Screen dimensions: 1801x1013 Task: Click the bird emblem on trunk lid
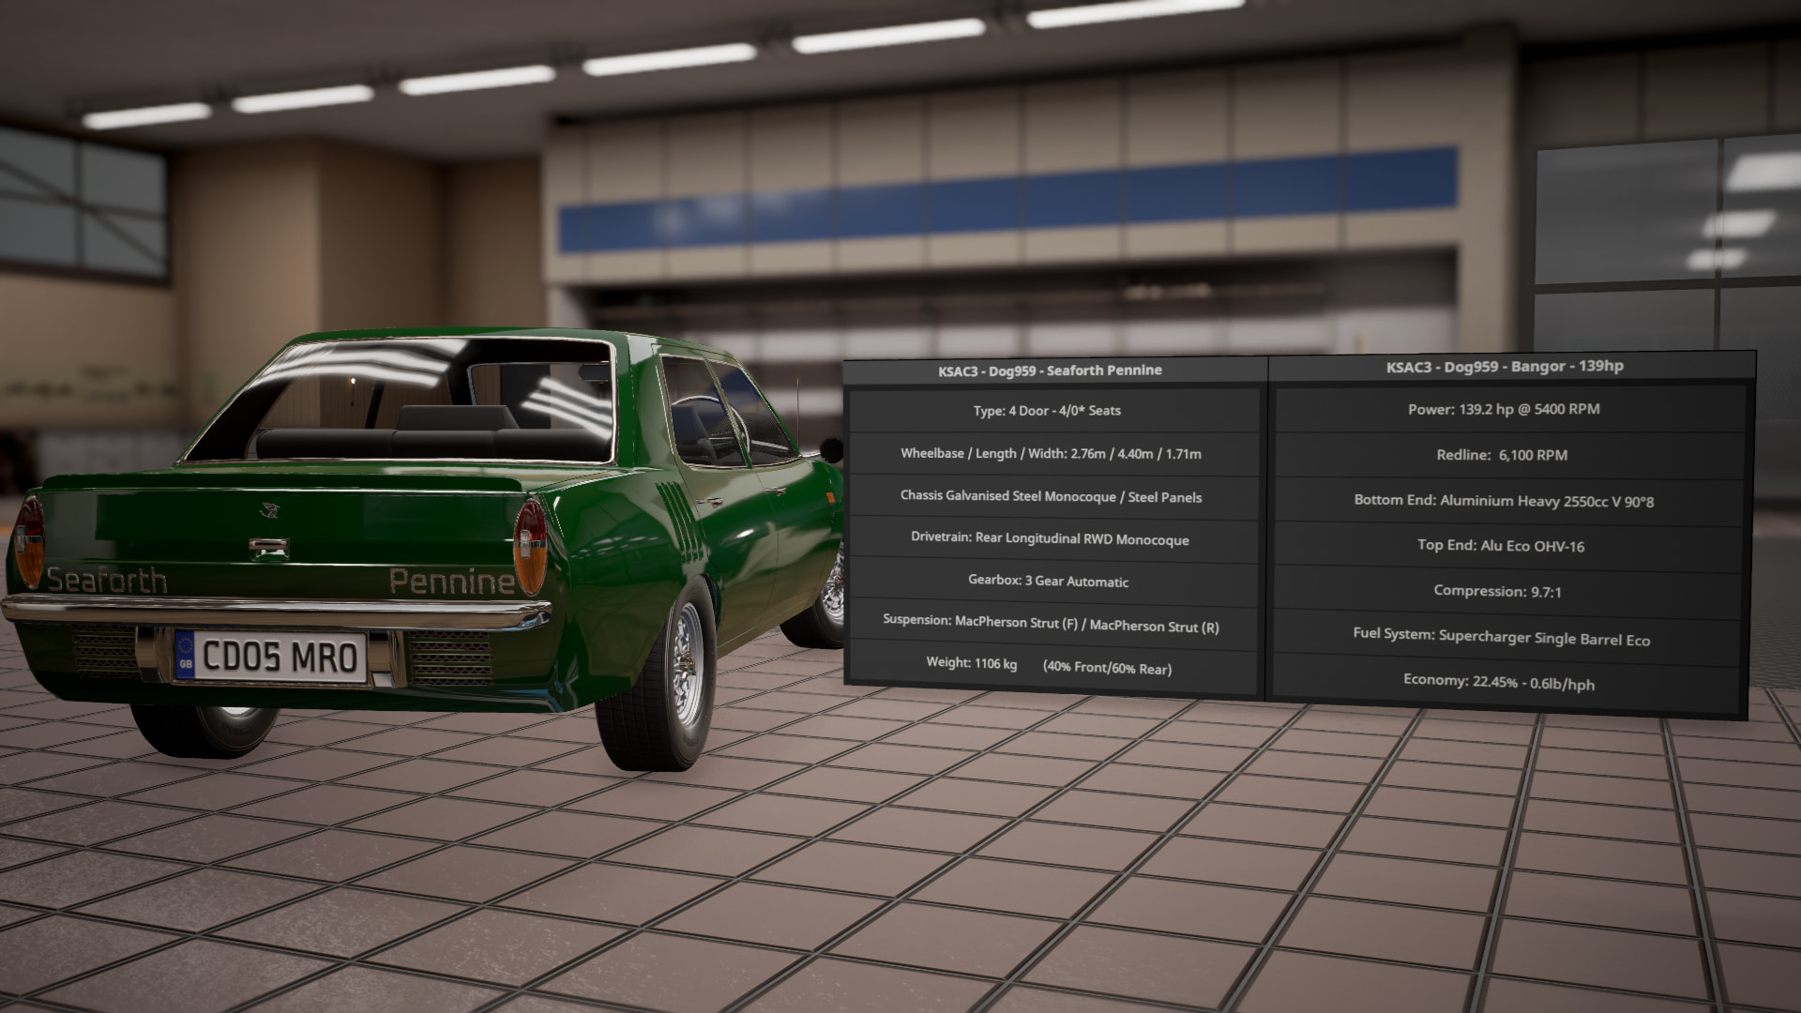click(x=270, y=511)
